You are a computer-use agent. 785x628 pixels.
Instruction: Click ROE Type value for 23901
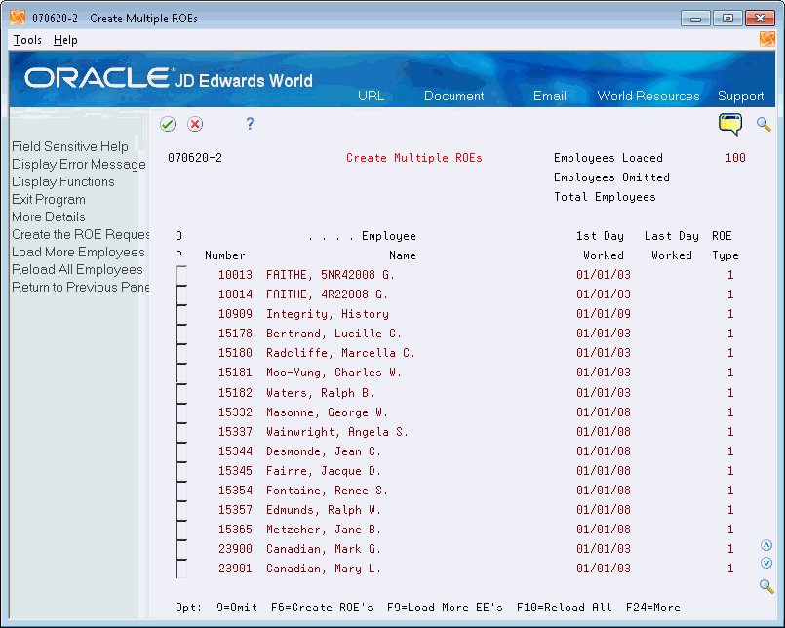coord(730,569)
